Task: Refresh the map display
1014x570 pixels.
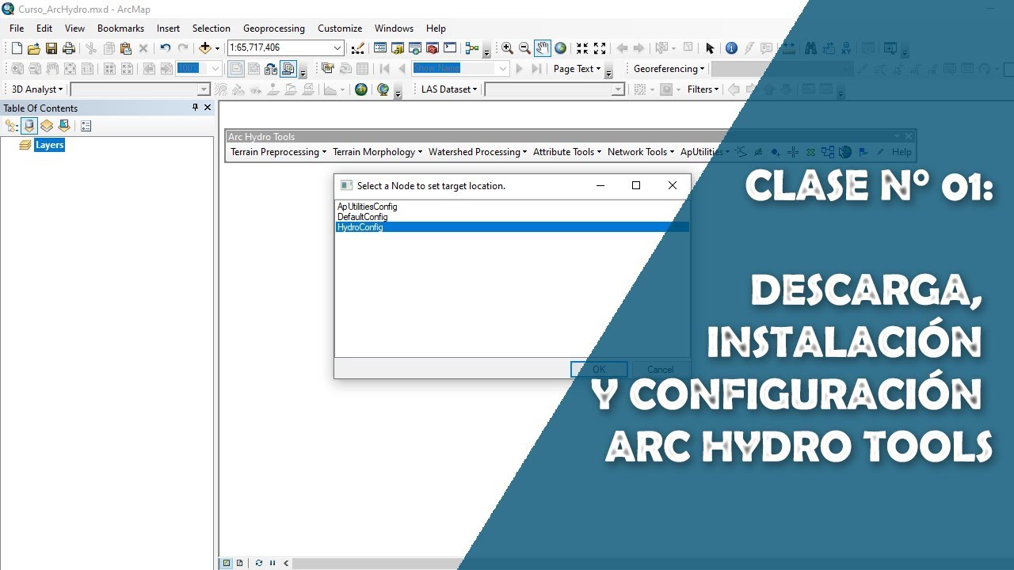Action: click(x=259, y=563)
